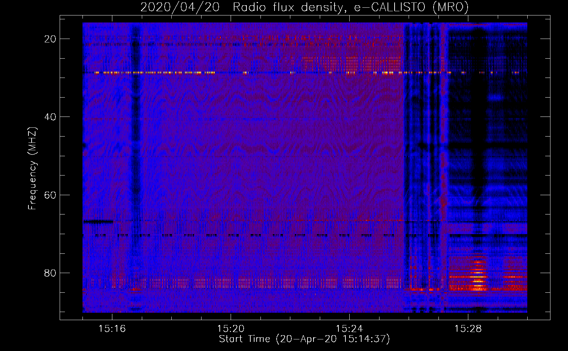
Task: Click the 15:20 time tick label
Action: tap(231, 329)
